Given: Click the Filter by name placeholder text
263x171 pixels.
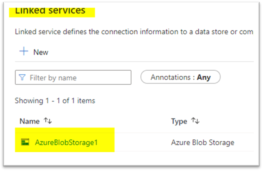Looking at the screenshot, I should point(53,78).
